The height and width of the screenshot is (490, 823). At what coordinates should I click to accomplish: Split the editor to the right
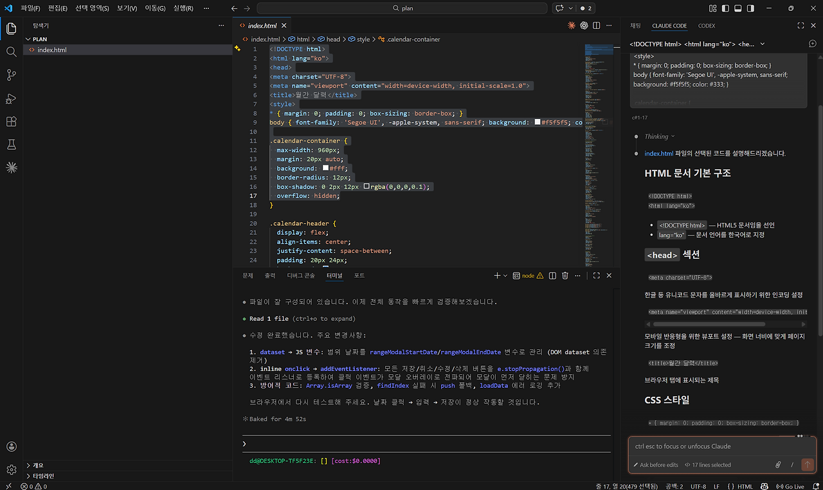click(597, 26)
